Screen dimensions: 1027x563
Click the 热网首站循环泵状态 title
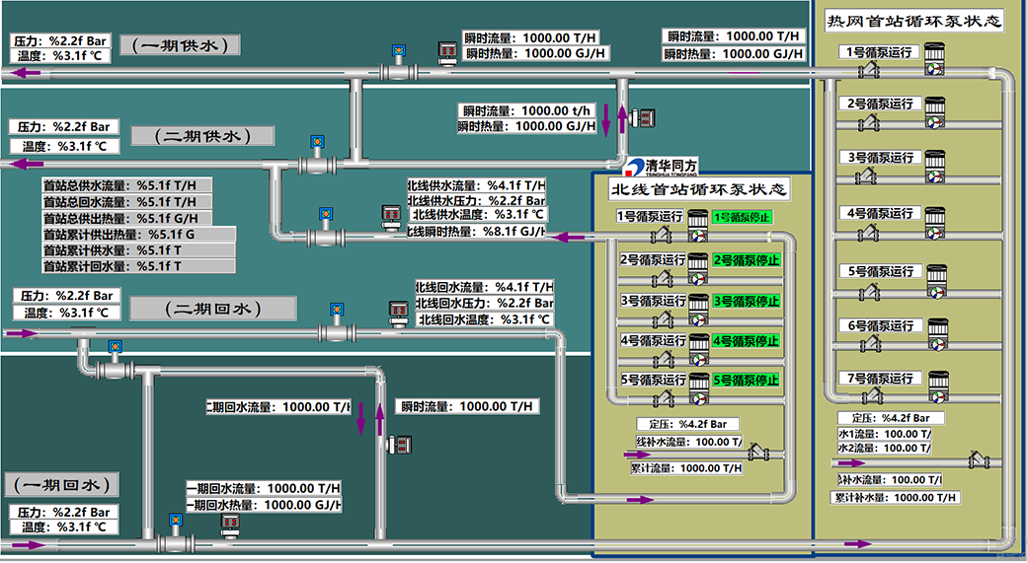(x=914, y=21)
